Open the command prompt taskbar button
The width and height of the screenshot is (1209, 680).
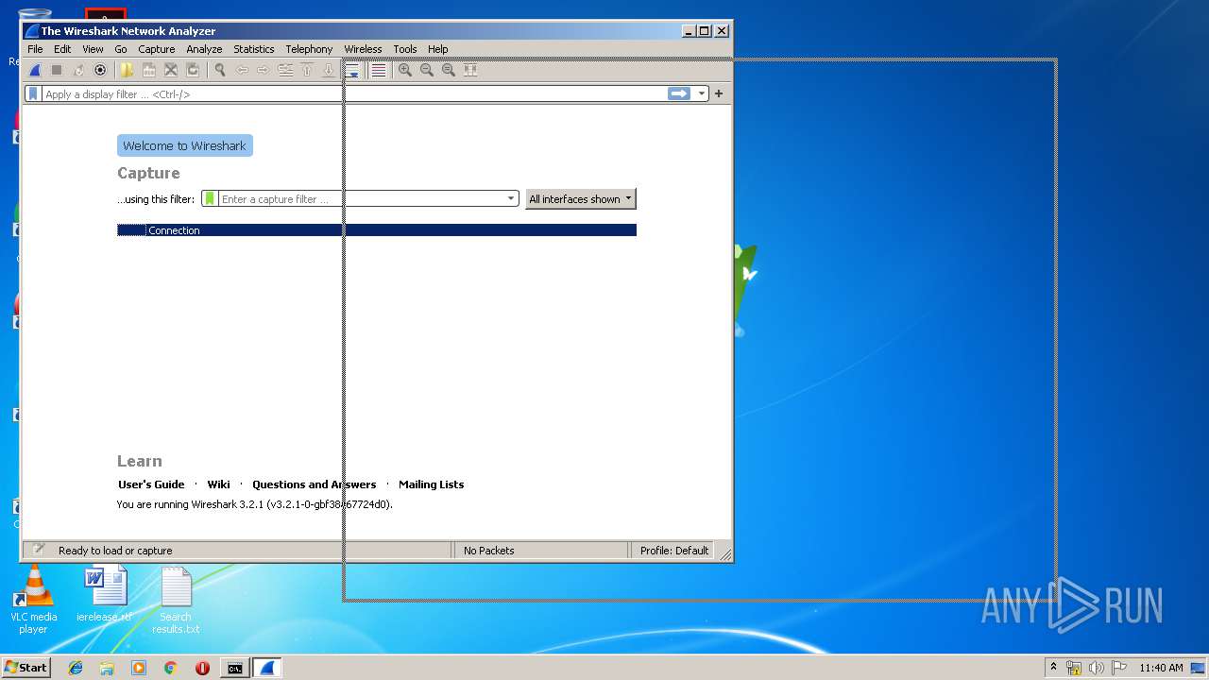click(234, 668)
